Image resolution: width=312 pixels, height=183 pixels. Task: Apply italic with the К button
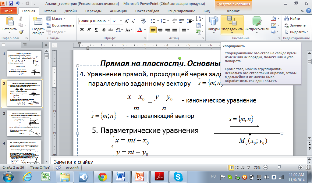coord(89,30)
